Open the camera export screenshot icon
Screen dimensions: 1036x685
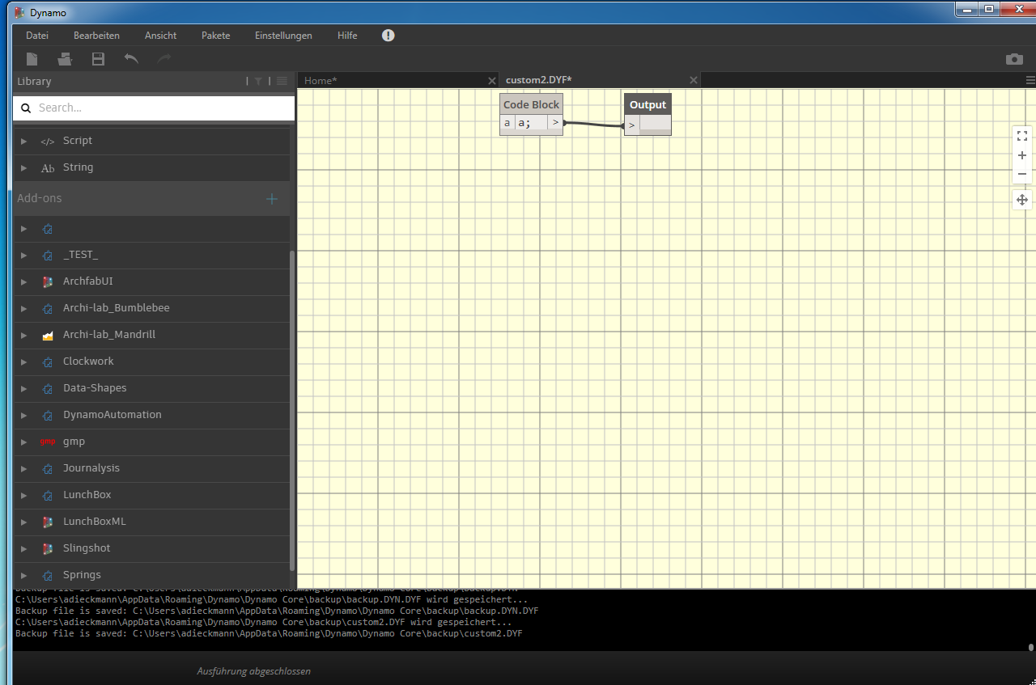coord(1014,58)
